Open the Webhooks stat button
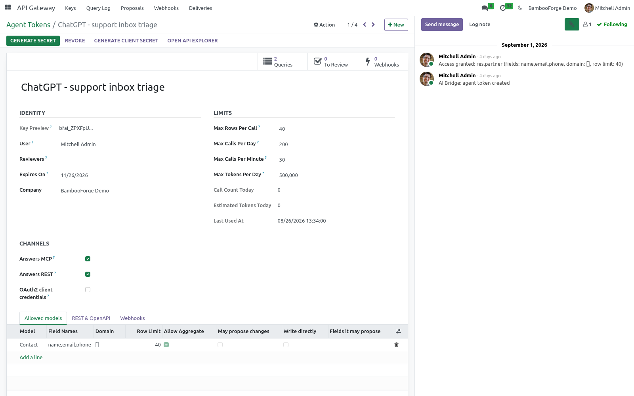 (383, 62)
